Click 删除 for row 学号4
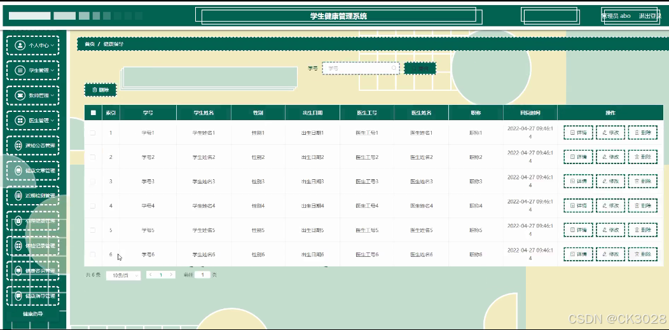Screen dimensions: 669x330 tap(643, 206)
